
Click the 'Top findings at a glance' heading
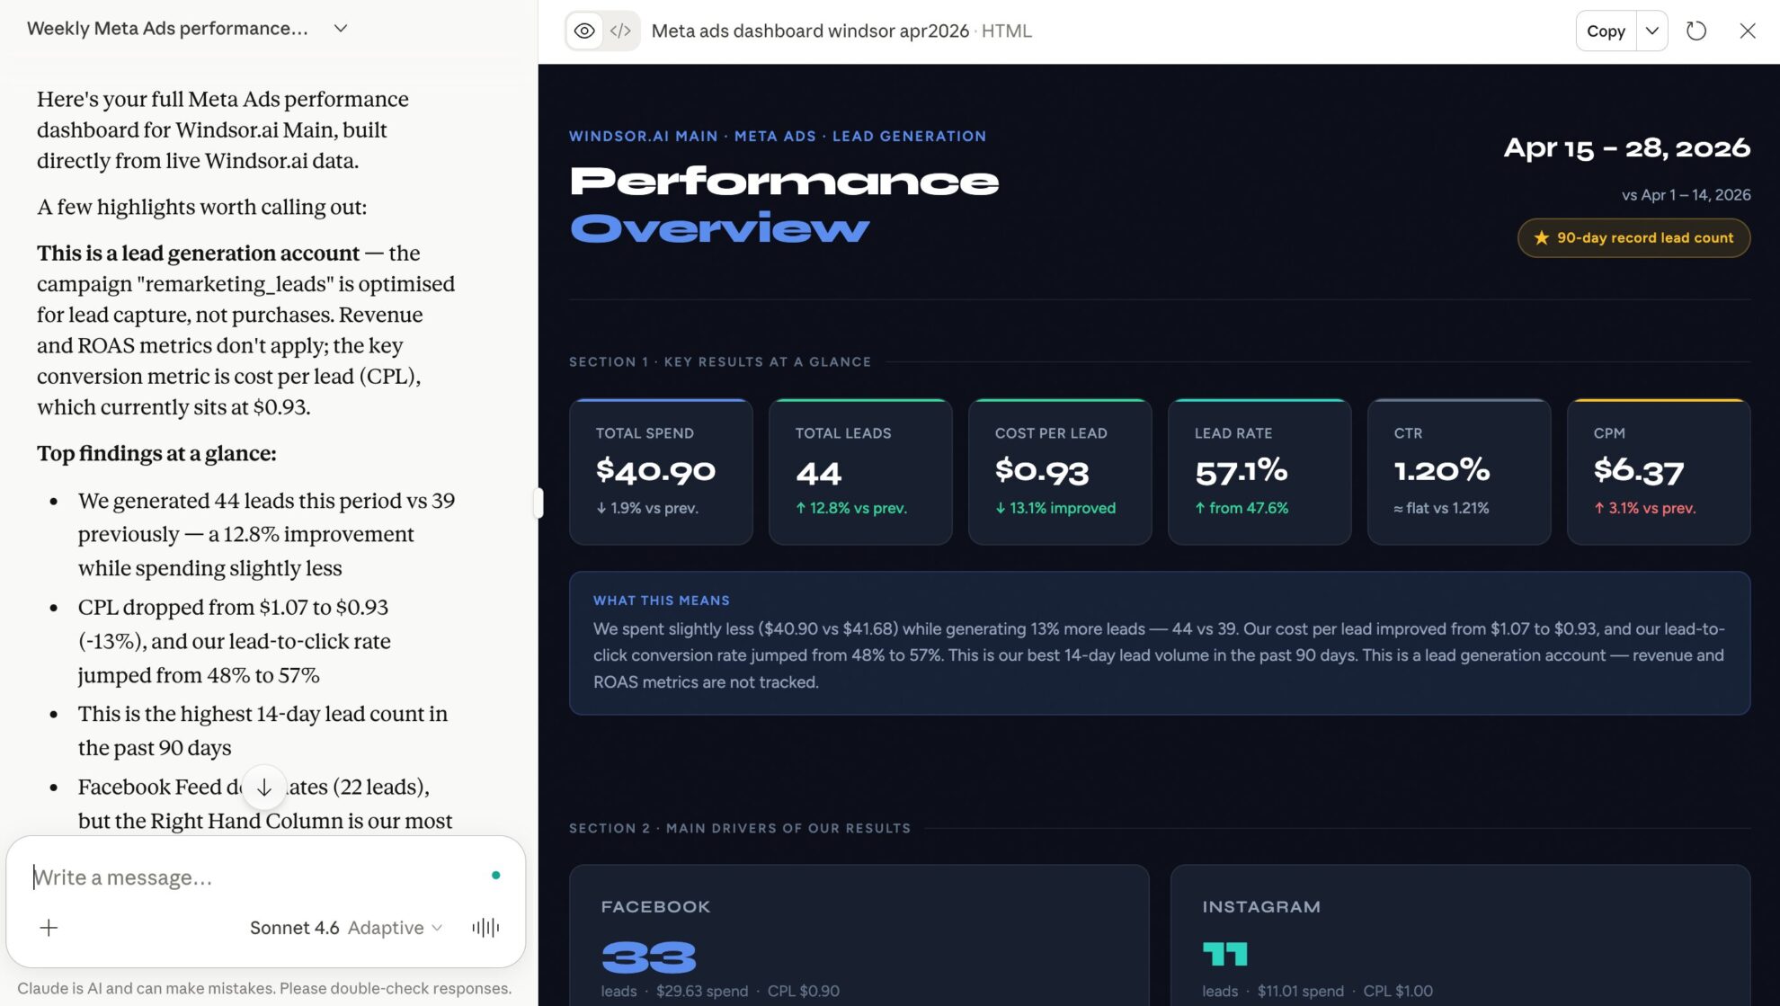(x=156, y=453)
